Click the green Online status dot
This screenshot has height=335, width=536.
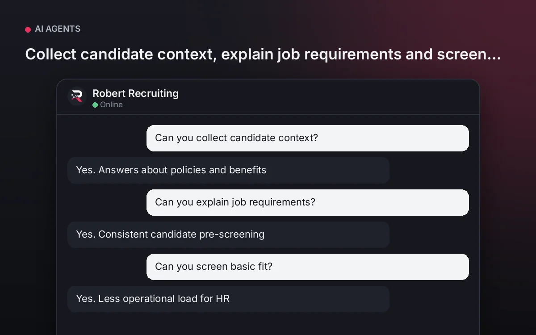(x=95, y=105)
